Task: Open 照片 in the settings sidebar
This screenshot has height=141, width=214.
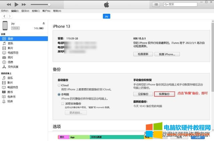Action: point(10,57)
